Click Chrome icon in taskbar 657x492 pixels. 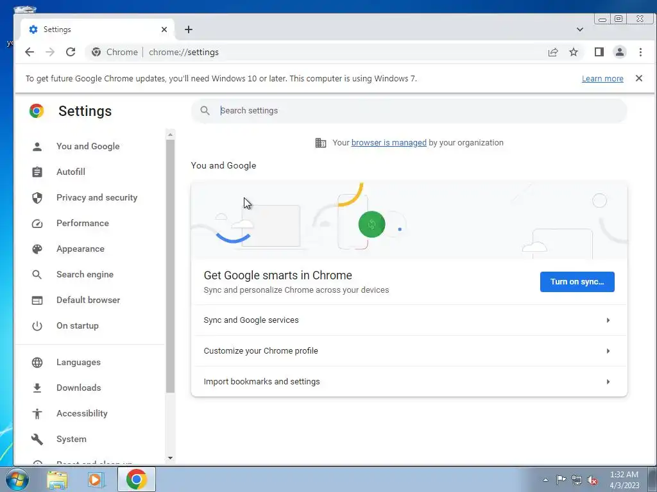pos(137,479)
